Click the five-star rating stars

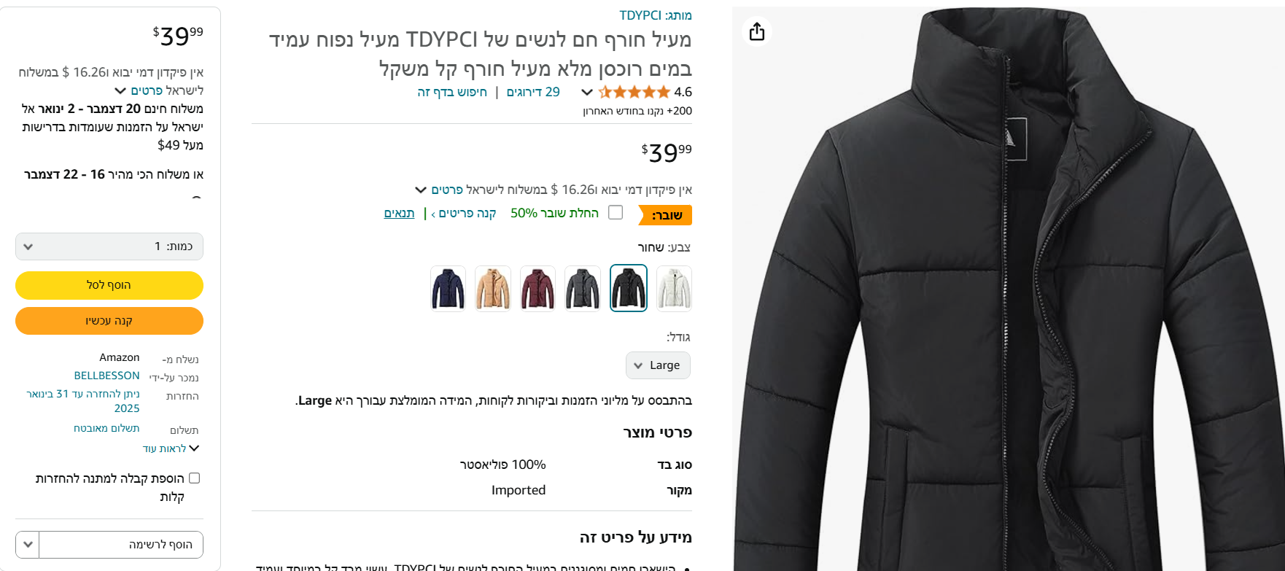coord(634,92)
